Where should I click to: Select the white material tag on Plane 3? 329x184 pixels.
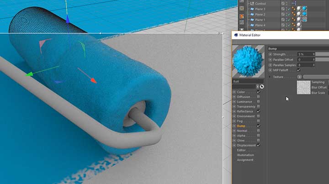click(299, 9)
